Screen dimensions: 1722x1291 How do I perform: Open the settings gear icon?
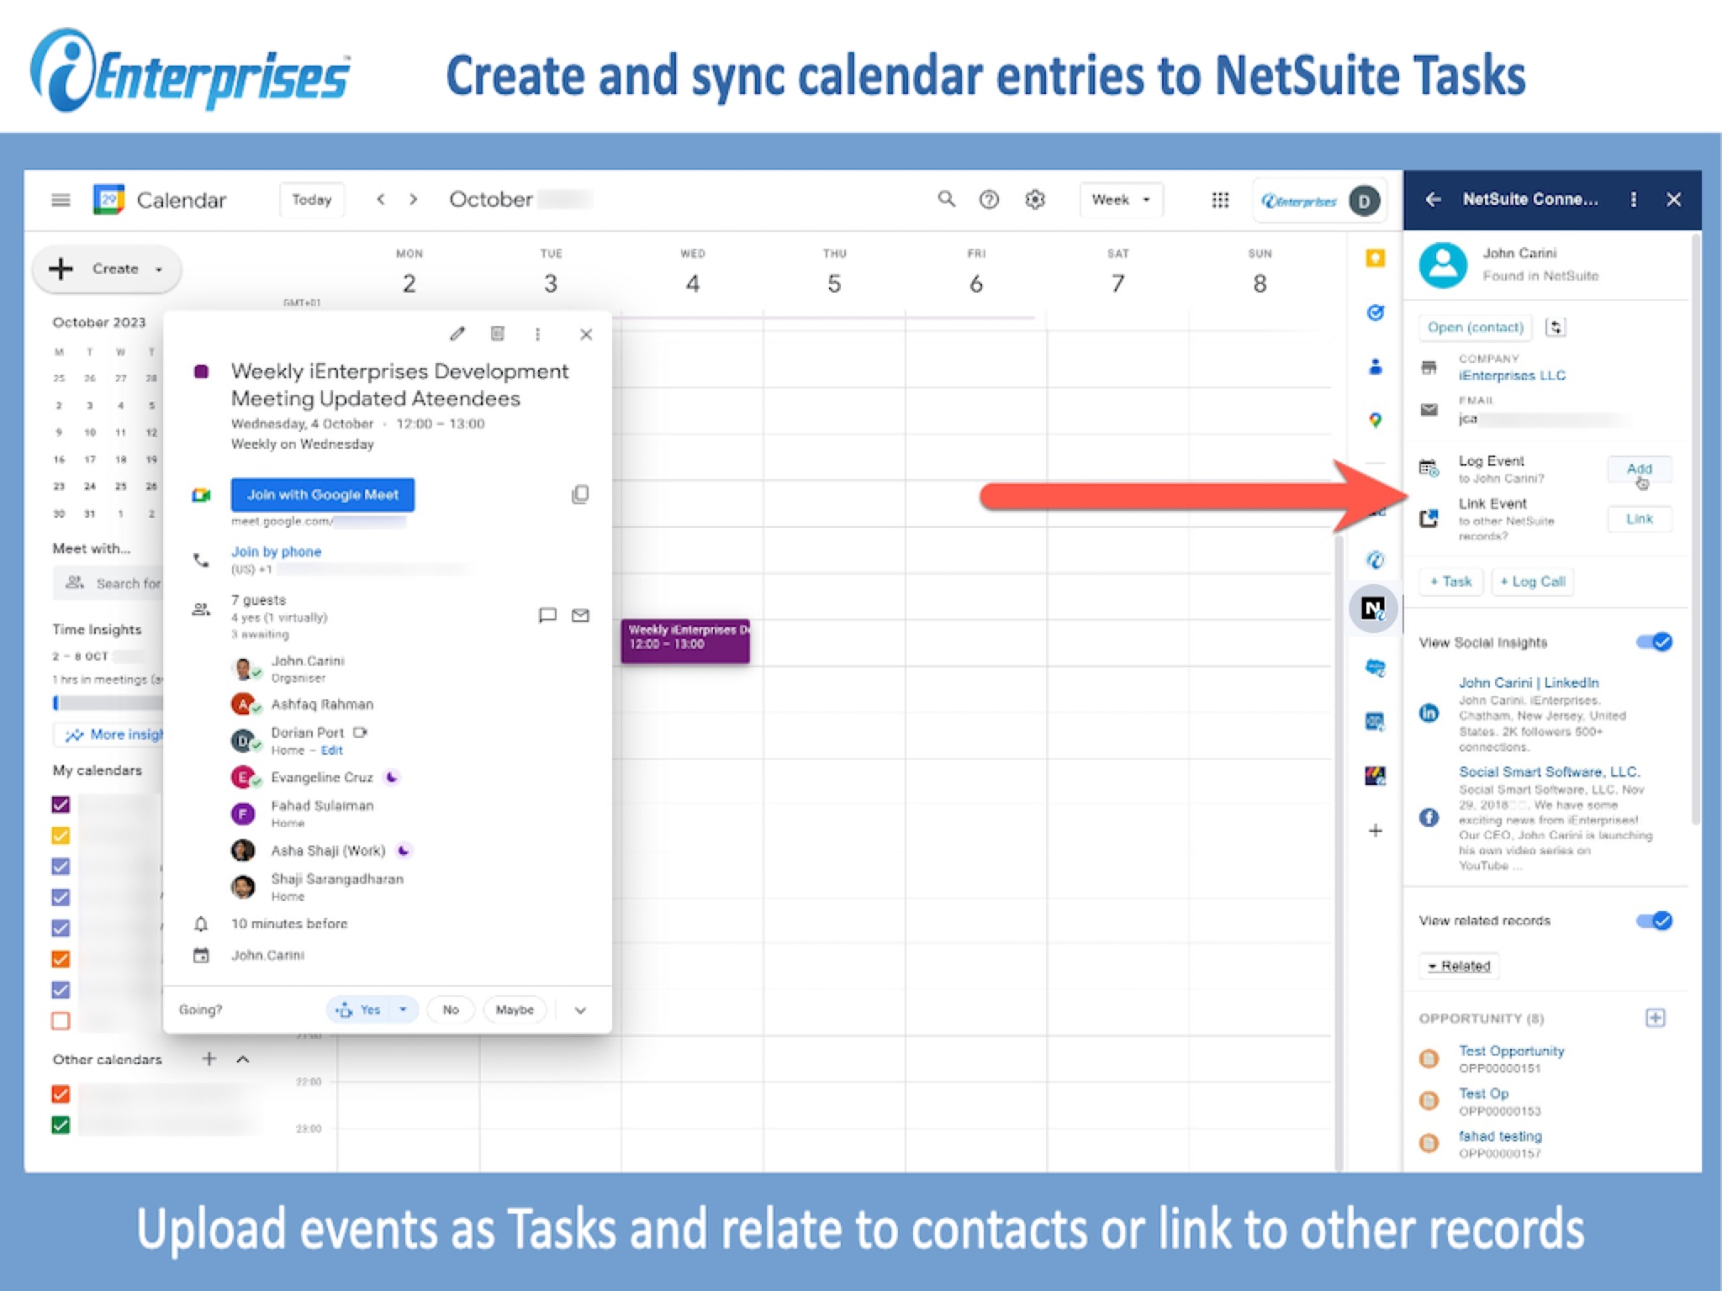point(1035,200)
